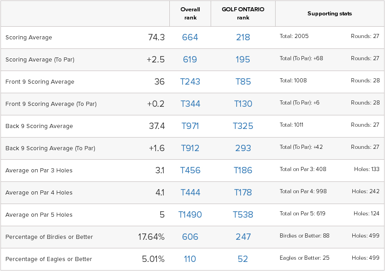Open T538 Golf Ontario rank link
Screen dimensions: 385x271
pos(243,215)
